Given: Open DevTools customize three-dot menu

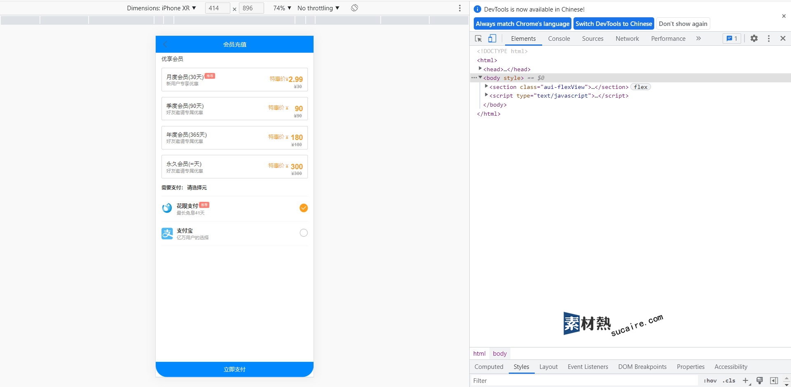Looking at the screenshot, I should 769,38.
